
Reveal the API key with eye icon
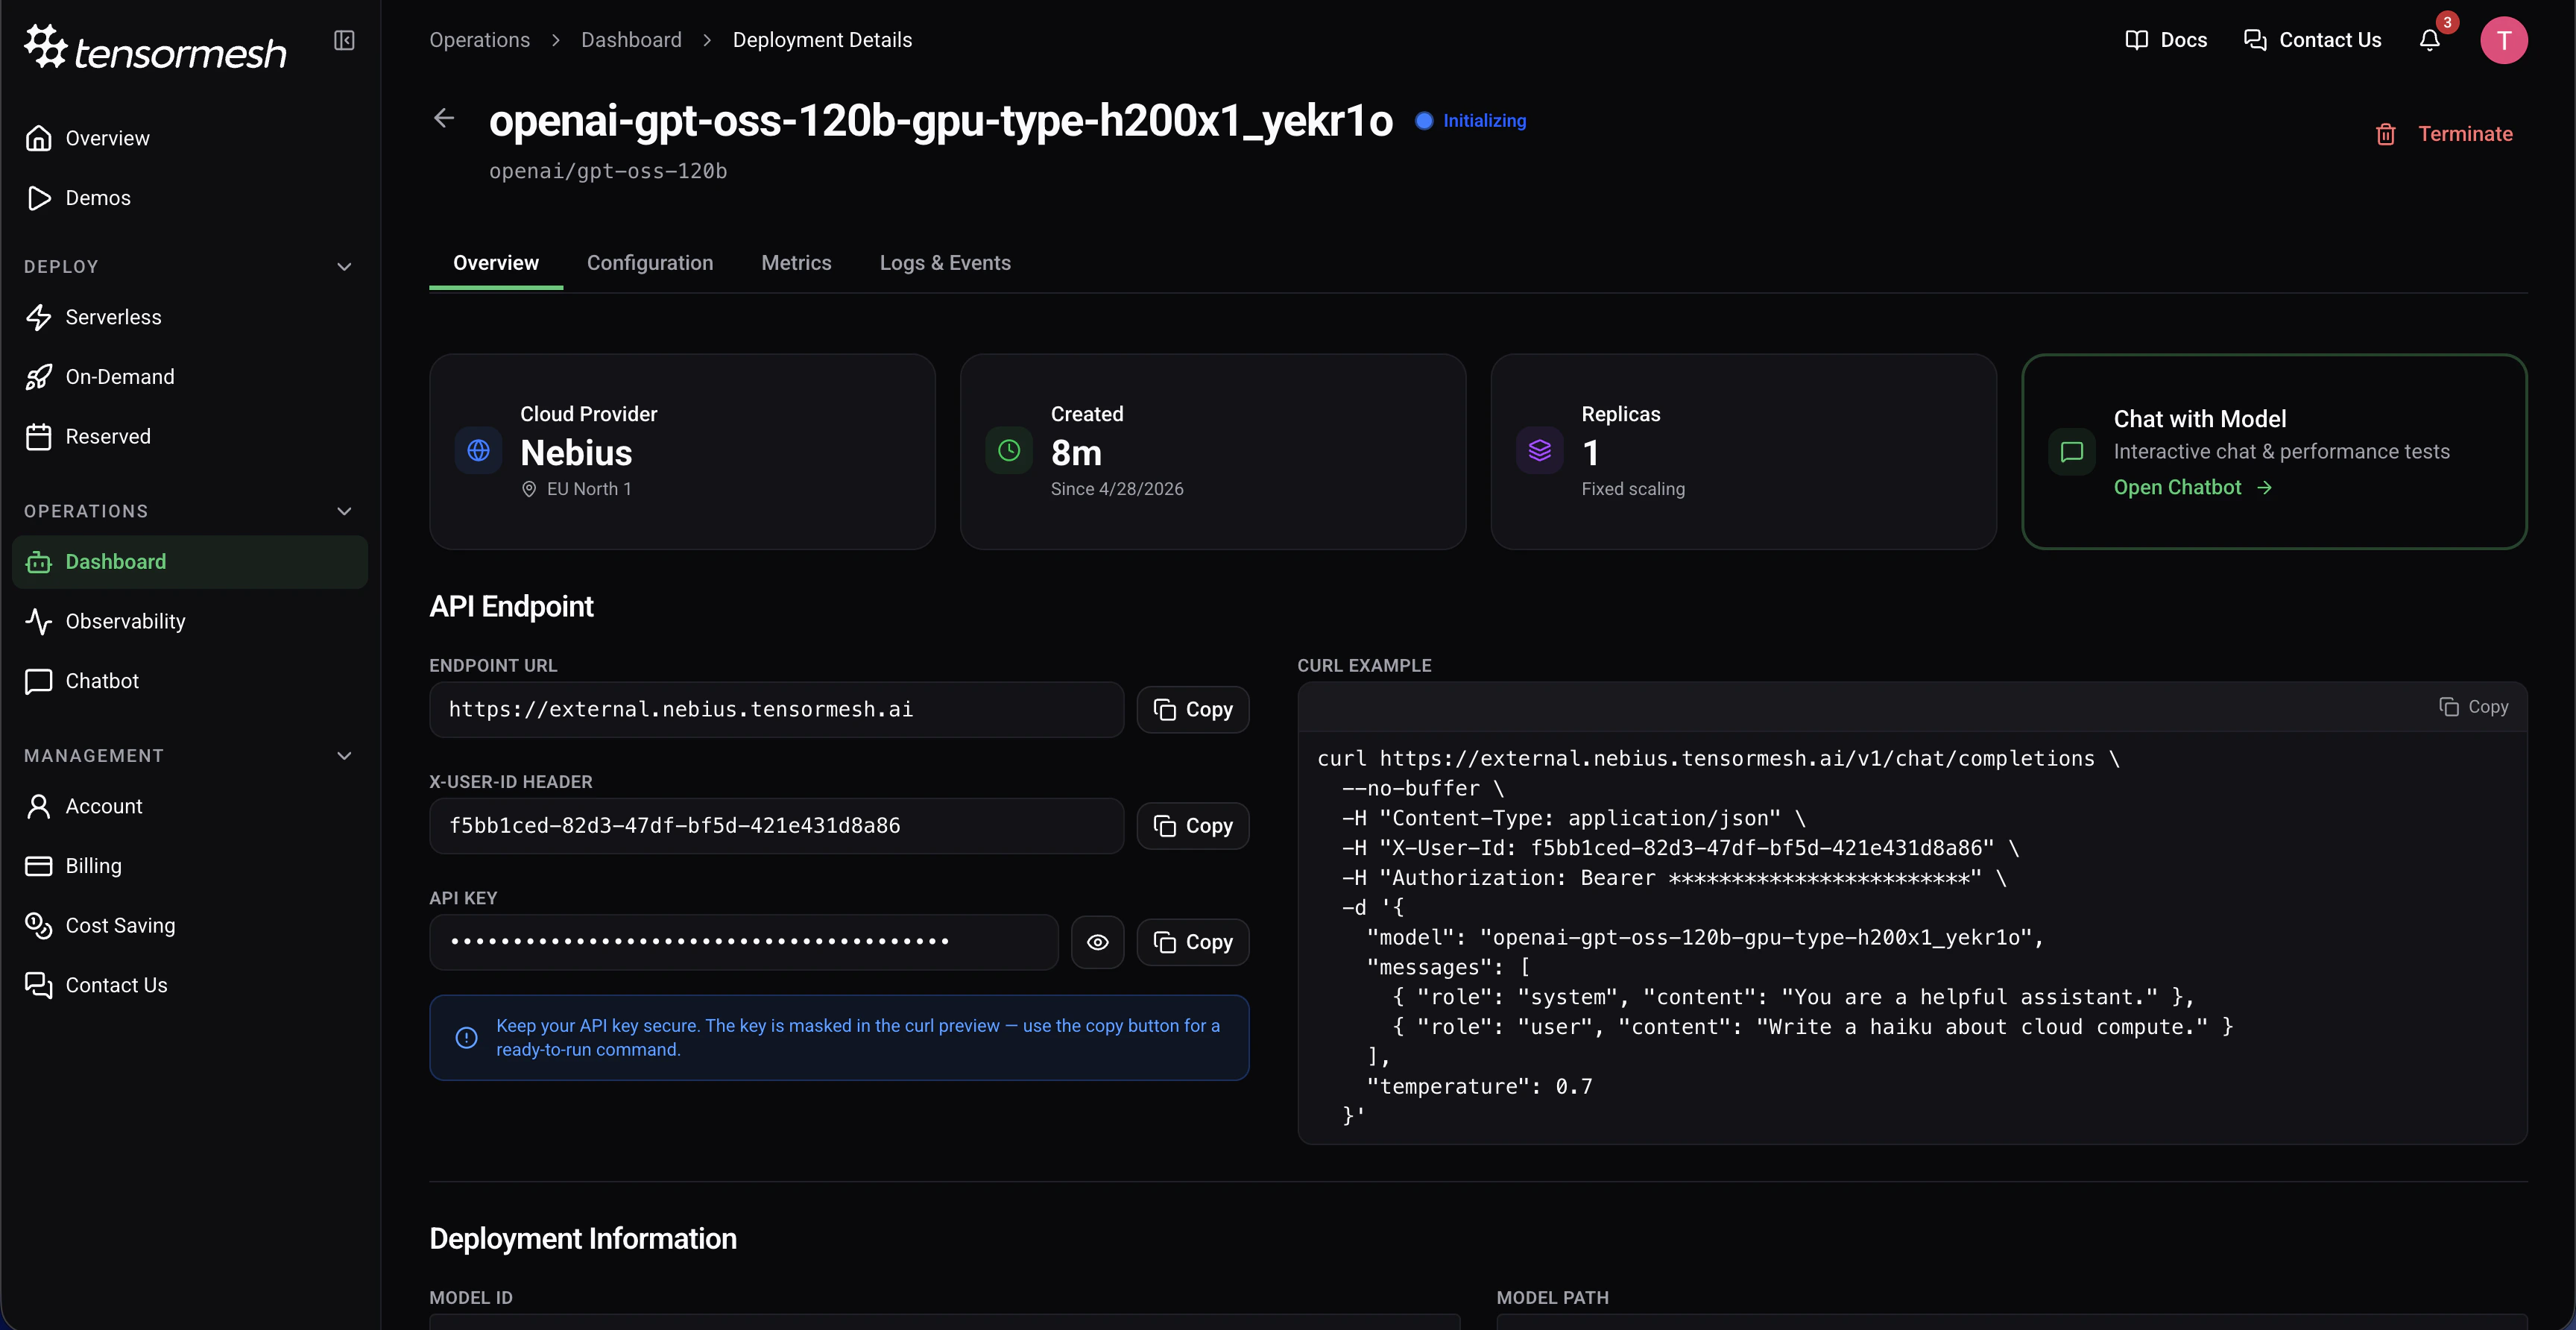1097,942
